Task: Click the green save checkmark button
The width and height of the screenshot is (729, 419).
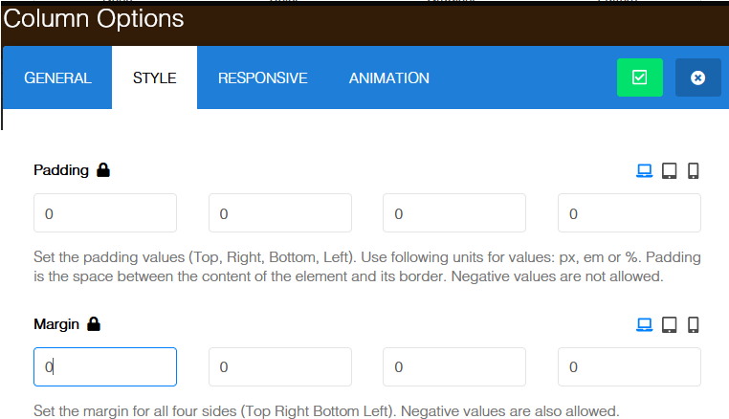Action: point(640,77)
